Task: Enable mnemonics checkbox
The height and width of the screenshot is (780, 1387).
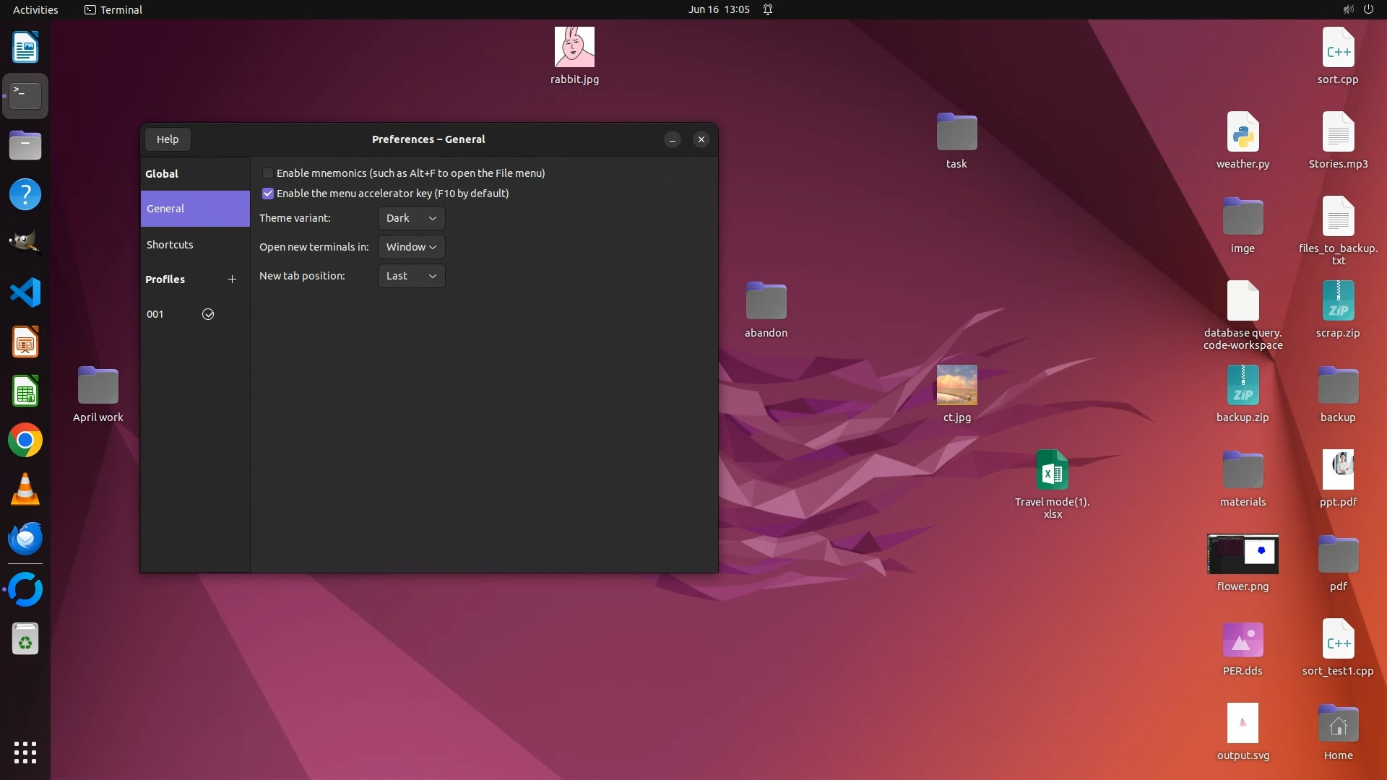Action: pos(268,173)
